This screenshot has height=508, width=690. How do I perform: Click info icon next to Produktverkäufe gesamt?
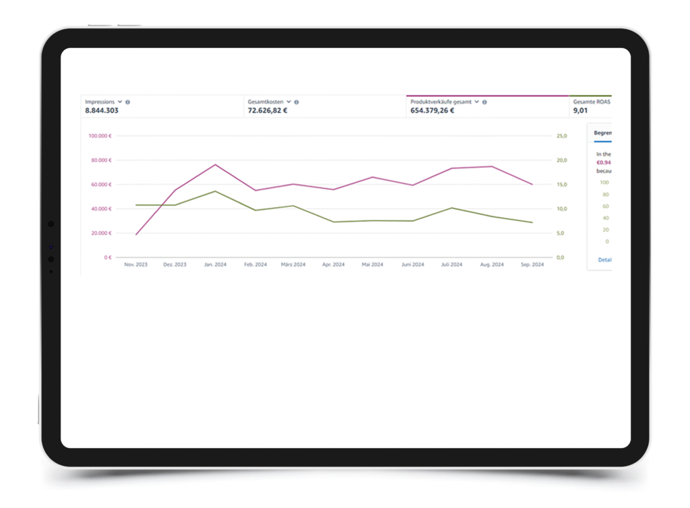(x=484, y=102)
